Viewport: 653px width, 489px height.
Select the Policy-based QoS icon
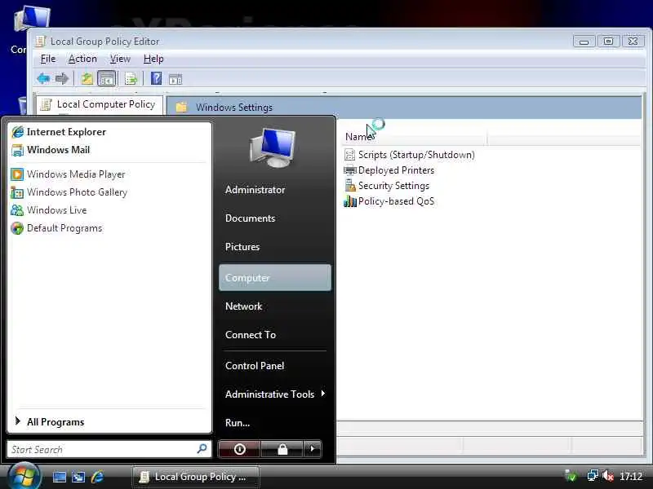pos(350,201)
